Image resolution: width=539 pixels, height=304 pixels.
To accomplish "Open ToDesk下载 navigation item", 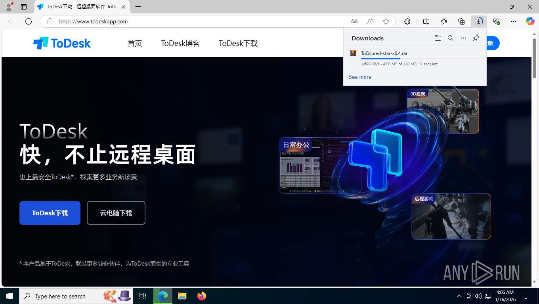I will [x=238, y=43].
